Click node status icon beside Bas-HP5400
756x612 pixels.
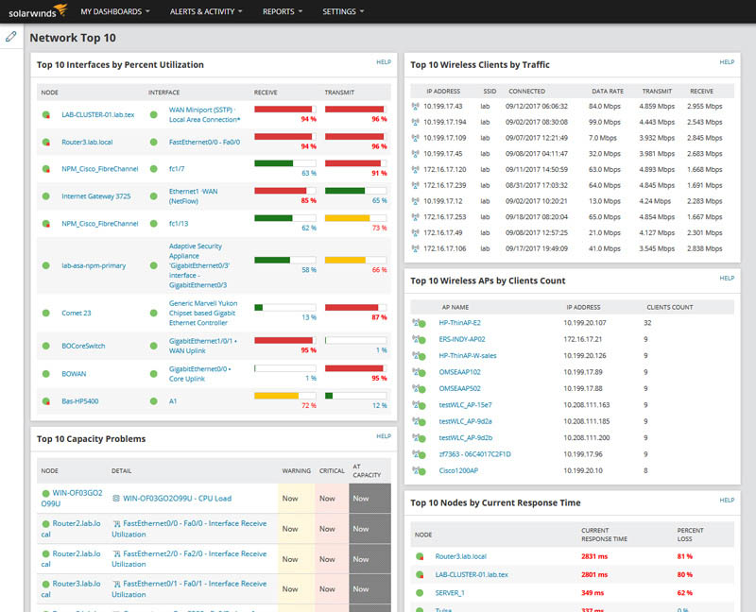click(45, 401)
